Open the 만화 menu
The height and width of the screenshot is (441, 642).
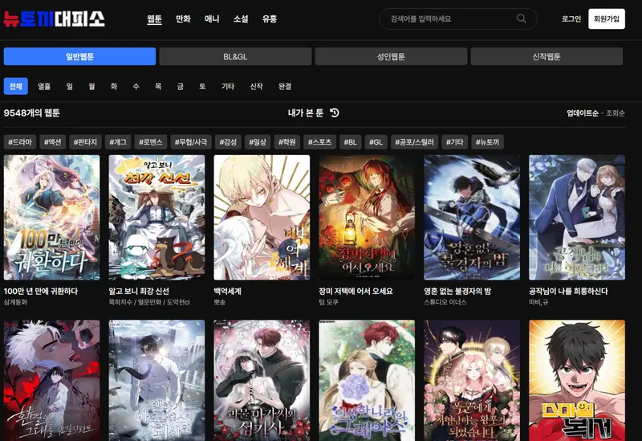pyautogui.click(x=183, y=18)
